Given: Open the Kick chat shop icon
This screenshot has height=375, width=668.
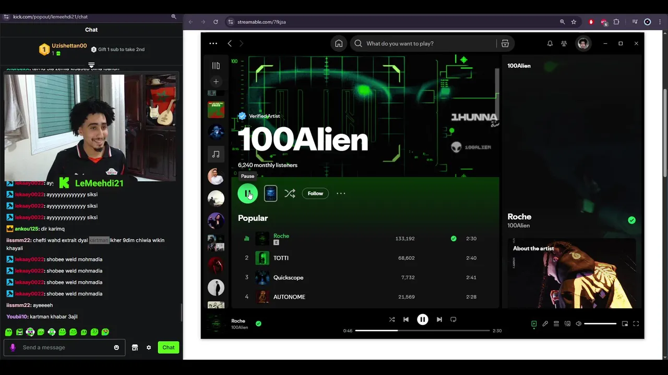Looking at the screenshot, I should 135,347.
